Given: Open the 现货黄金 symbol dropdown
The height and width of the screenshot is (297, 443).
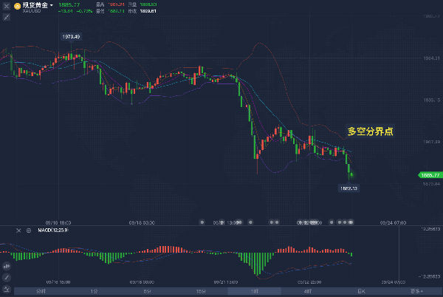Looking at the screenshot, I should coord(52,6).
